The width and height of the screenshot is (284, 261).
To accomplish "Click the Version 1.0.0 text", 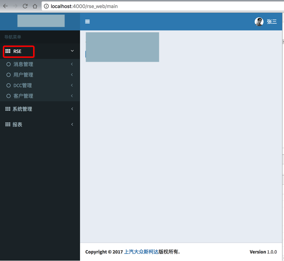I will (263, 252).
